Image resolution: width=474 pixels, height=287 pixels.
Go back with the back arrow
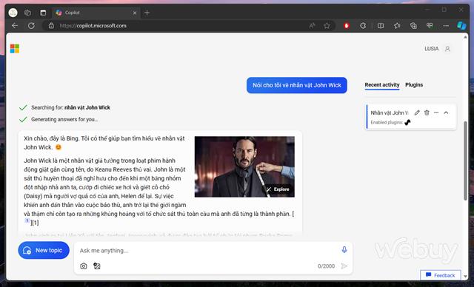coord(15,26)
